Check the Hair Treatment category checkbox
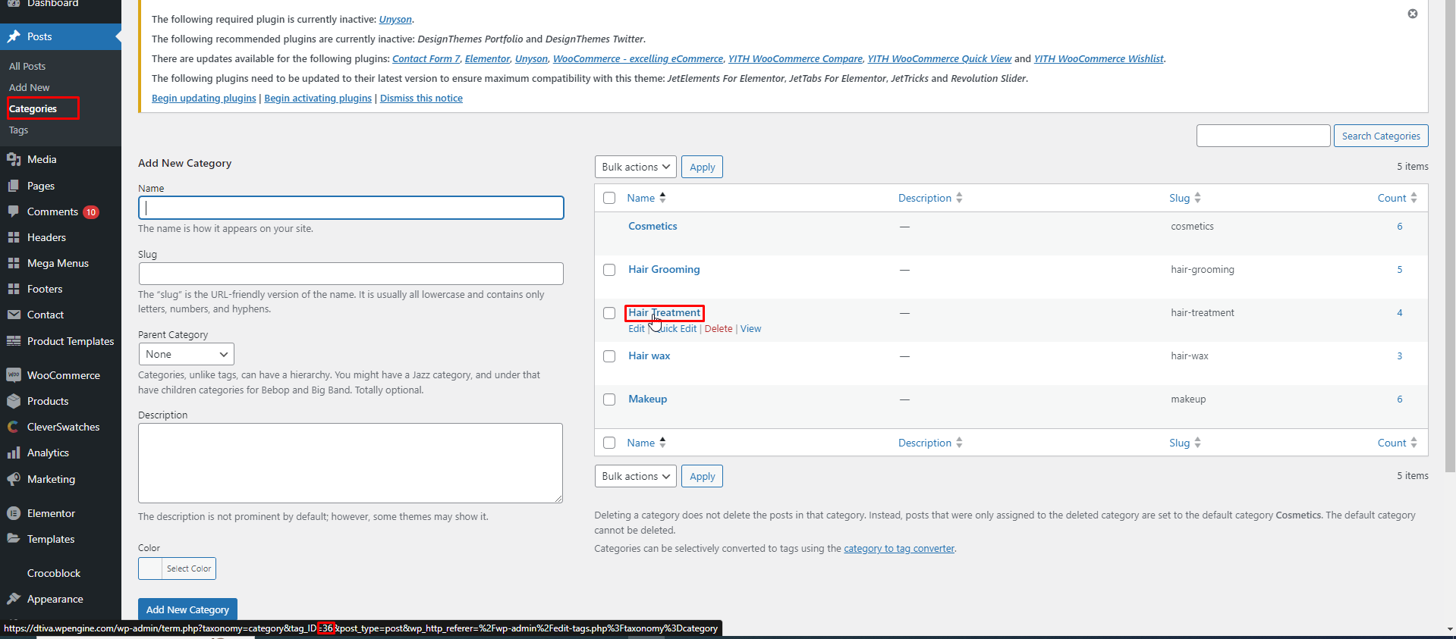 pyautogui.click(x=609, y=313)
